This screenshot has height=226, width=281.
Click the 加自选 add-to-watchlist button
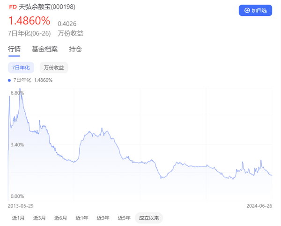pyautogui.click(x=255, y=10)
